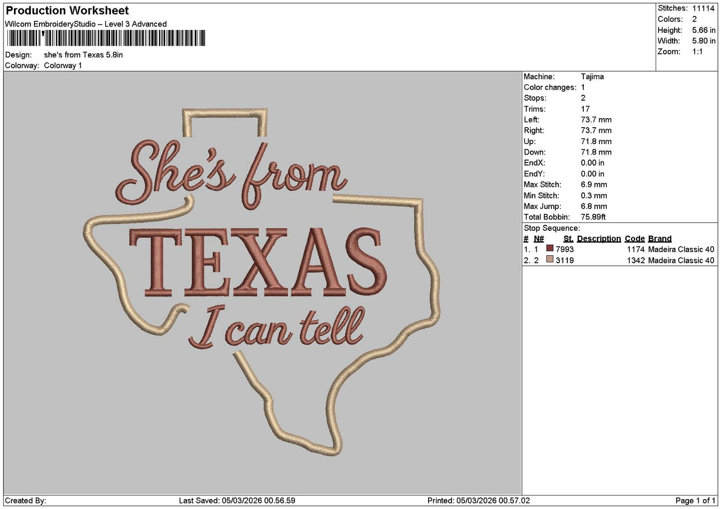This screenshot has width=721, height=509.
Task: Click the EndX value 0.00 in
Action: 593,163
